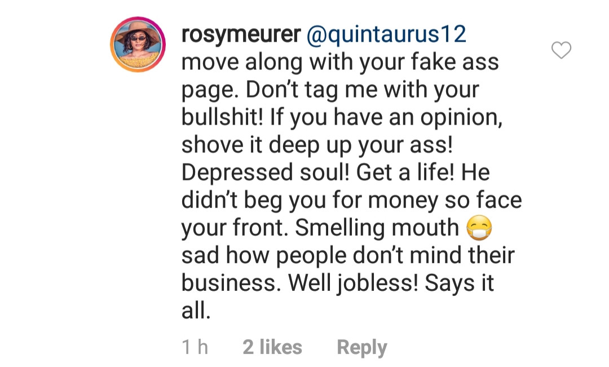Click the 1 h timestamp
This screenshot has height=367, width=609.
coord(195,347)
